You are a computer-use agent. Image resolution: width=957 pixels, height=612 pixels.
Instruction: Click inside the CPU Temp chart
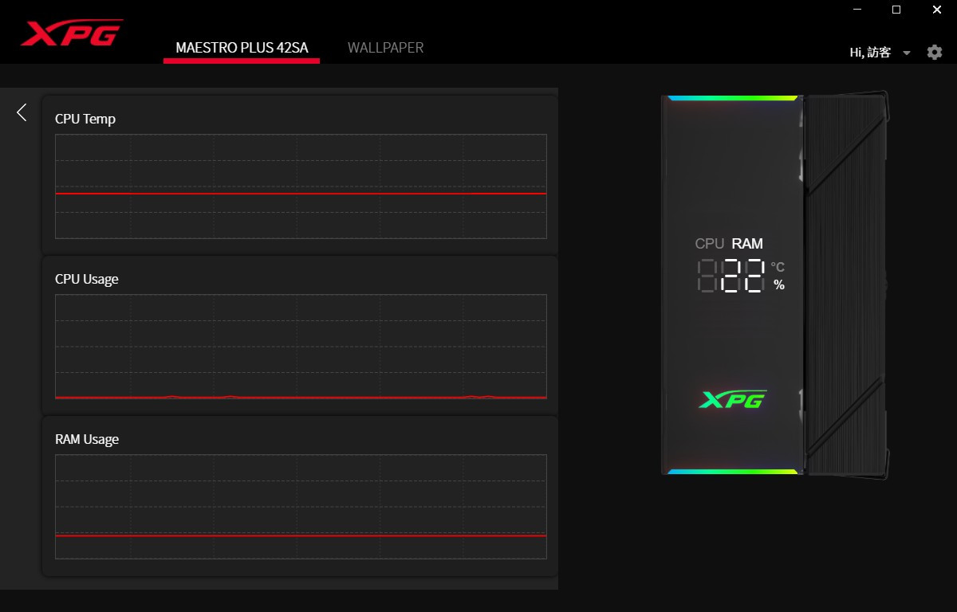pos(301,186)
